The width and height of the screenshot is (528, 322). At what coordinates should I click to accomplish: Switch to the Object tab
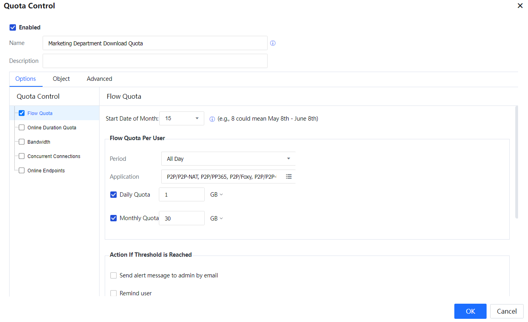point(61,79)
